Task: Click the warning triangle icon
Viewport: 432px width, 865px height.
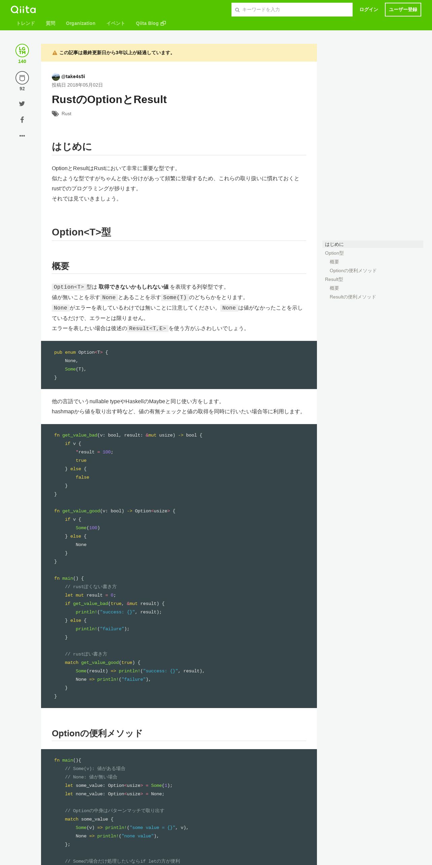Action: pyautogui.click(x=55, y=53)
